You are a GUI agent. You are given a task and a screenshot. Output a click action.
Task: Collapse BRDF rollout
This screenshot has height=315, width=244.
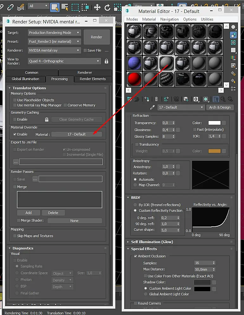click(x=128, y=198)
